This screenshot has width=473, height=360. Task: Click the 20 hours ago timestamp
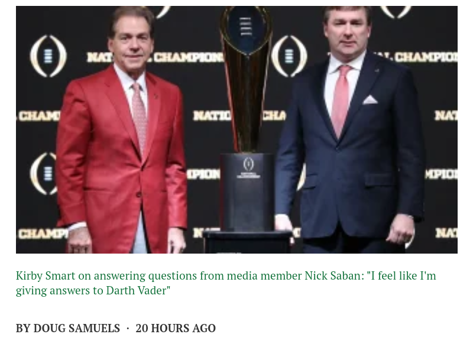coord(175,328)
